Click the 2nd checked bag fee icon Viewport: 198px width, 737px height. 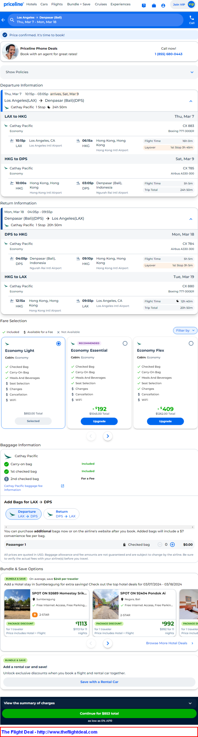(7, 479)
